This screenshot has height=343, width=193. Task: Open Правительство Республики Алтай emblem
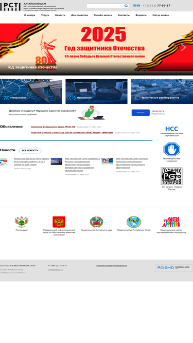pos(134,222)
